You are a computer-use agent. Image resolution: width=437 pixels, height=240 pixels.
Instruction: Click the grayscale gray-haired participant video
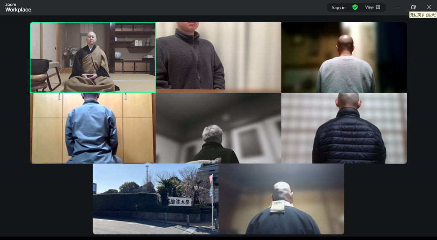218,128
